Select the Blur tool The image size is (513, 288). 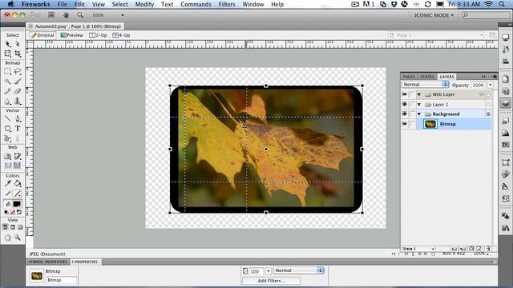[x=8, y=102]
